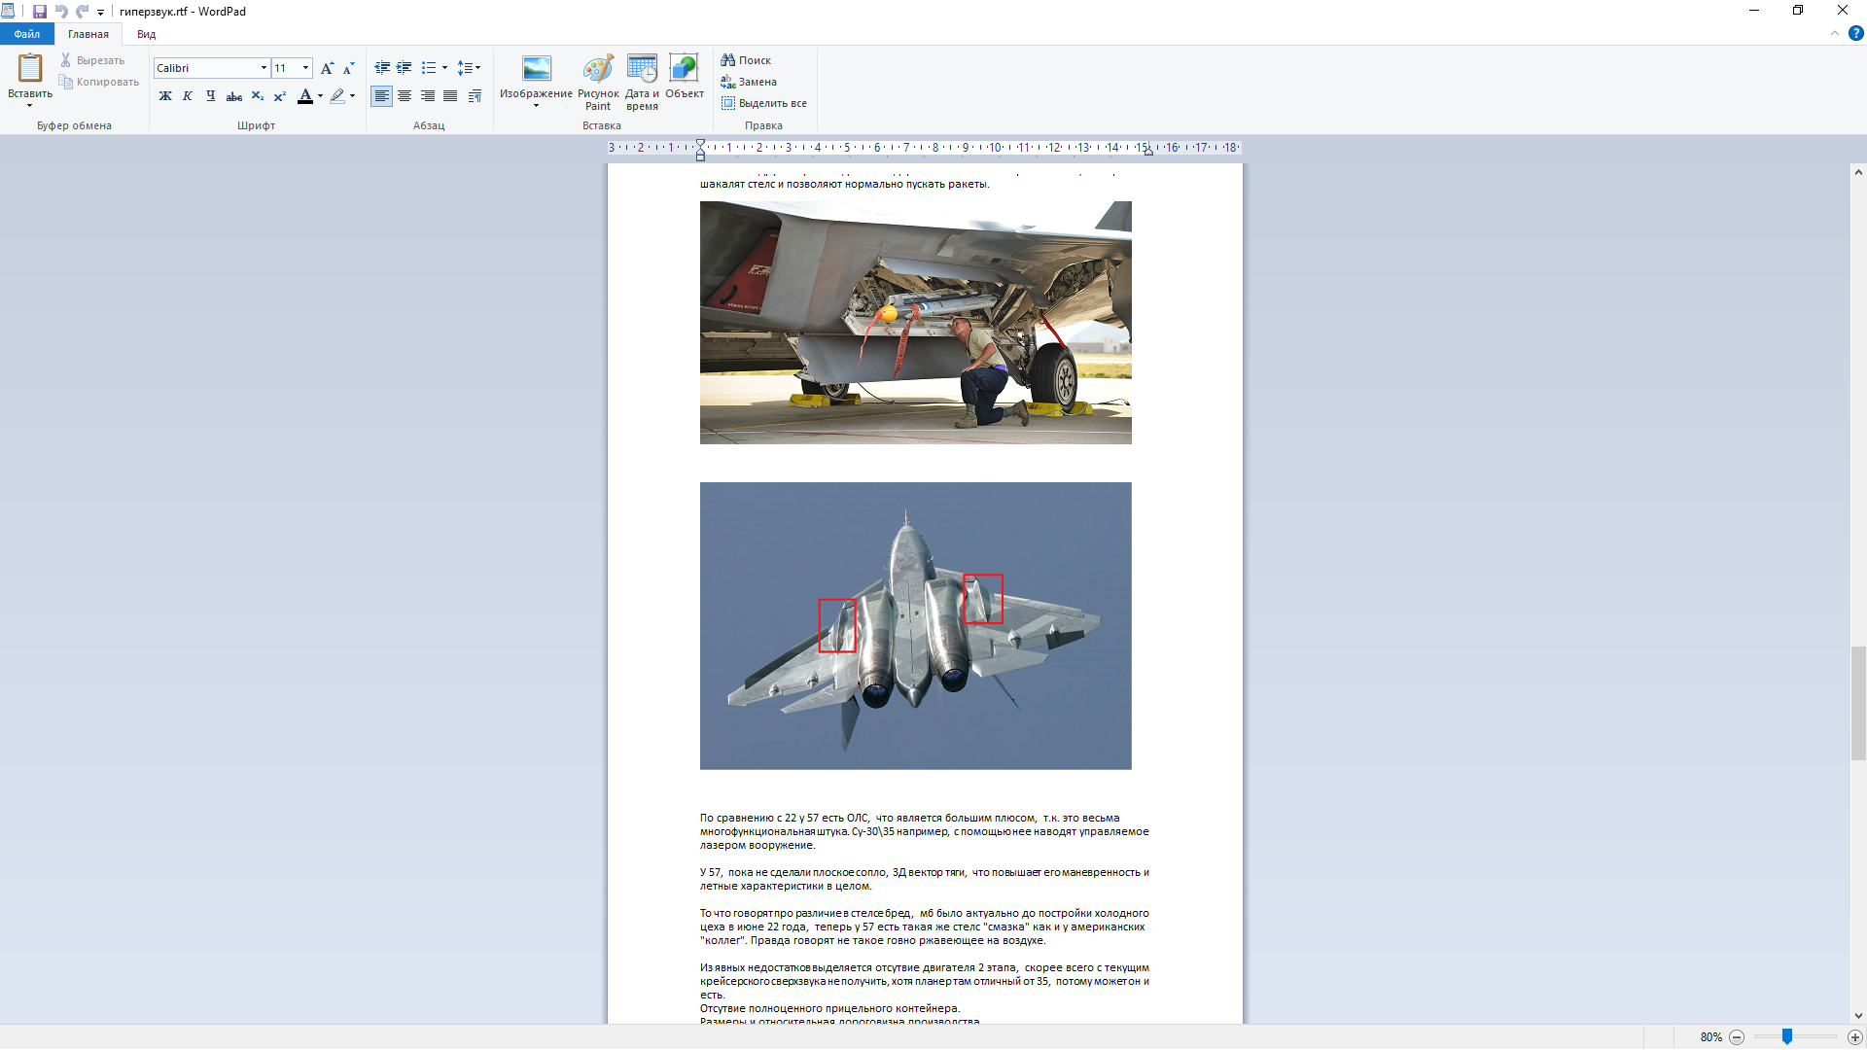Click the right indent marker on ruler

click(x=1148, y=152)
